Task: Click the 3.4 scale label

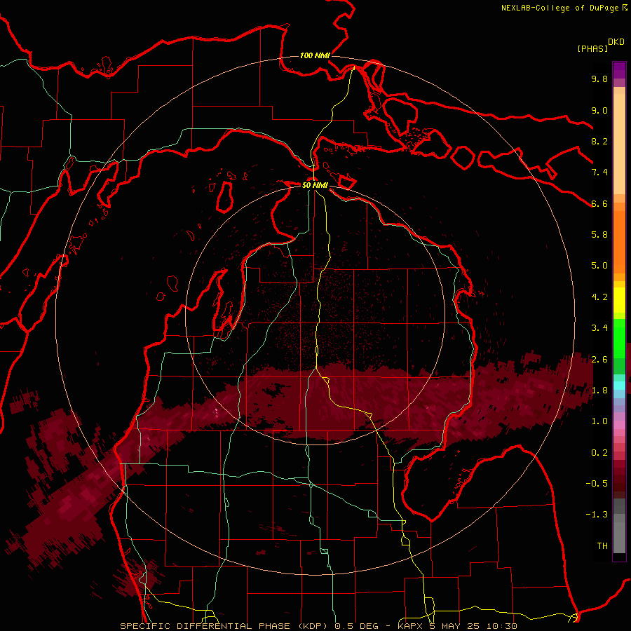Action: click(599, 328)
